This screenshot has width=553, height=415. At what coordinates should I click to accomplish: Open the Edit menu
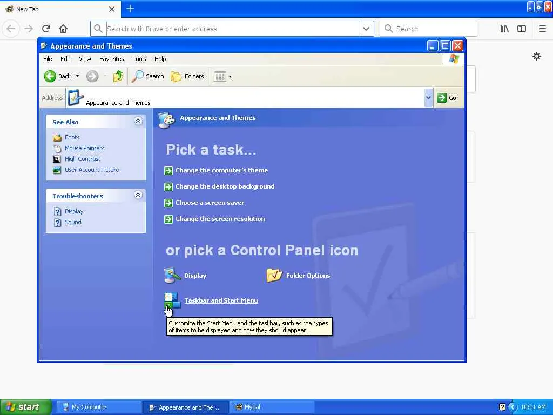pyautogui.click(x=65, y=59)
